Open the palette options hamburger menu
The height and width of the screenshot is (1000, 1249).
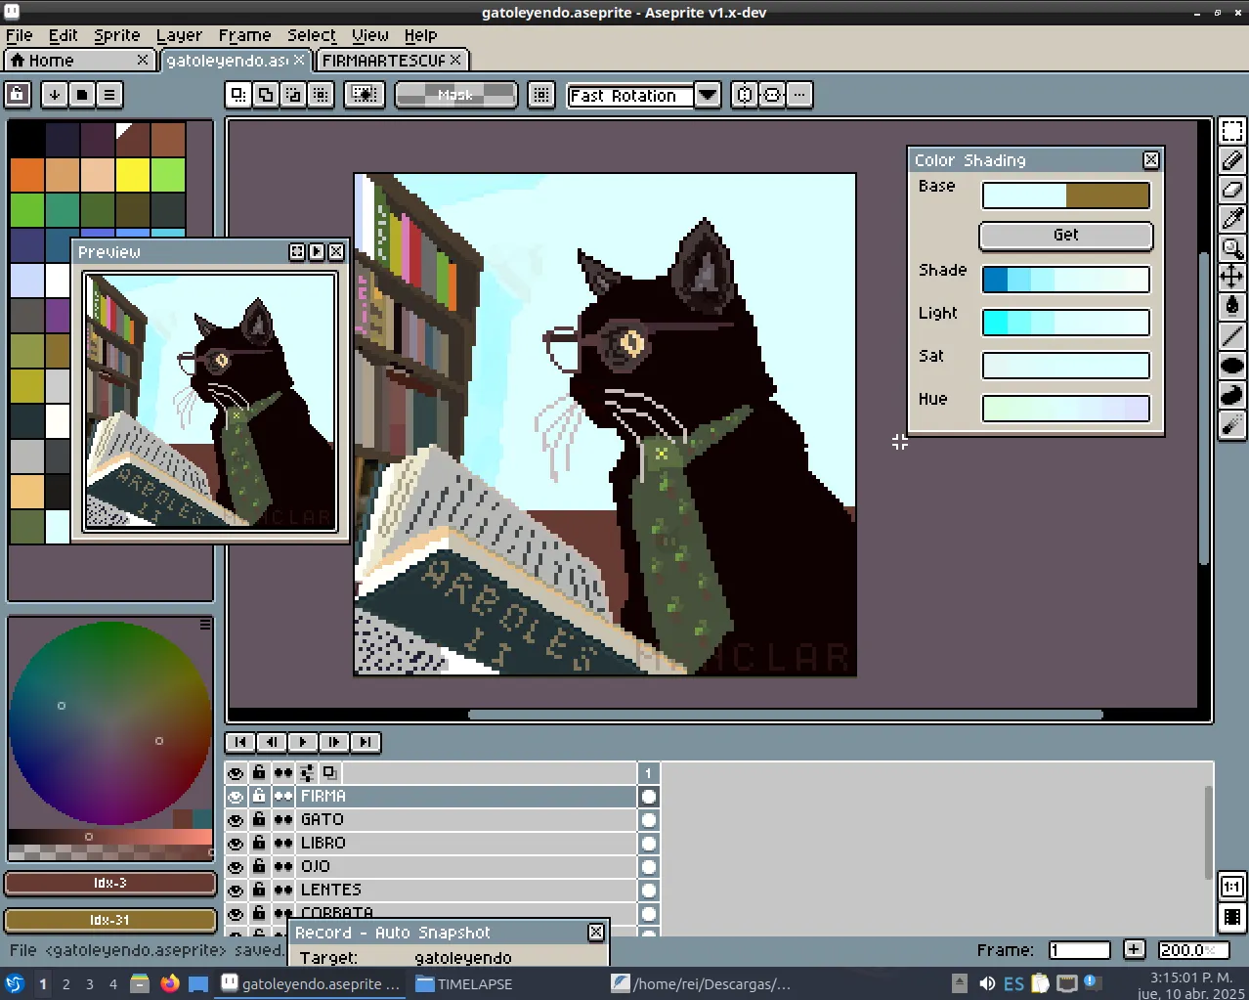tap(109, 95)
